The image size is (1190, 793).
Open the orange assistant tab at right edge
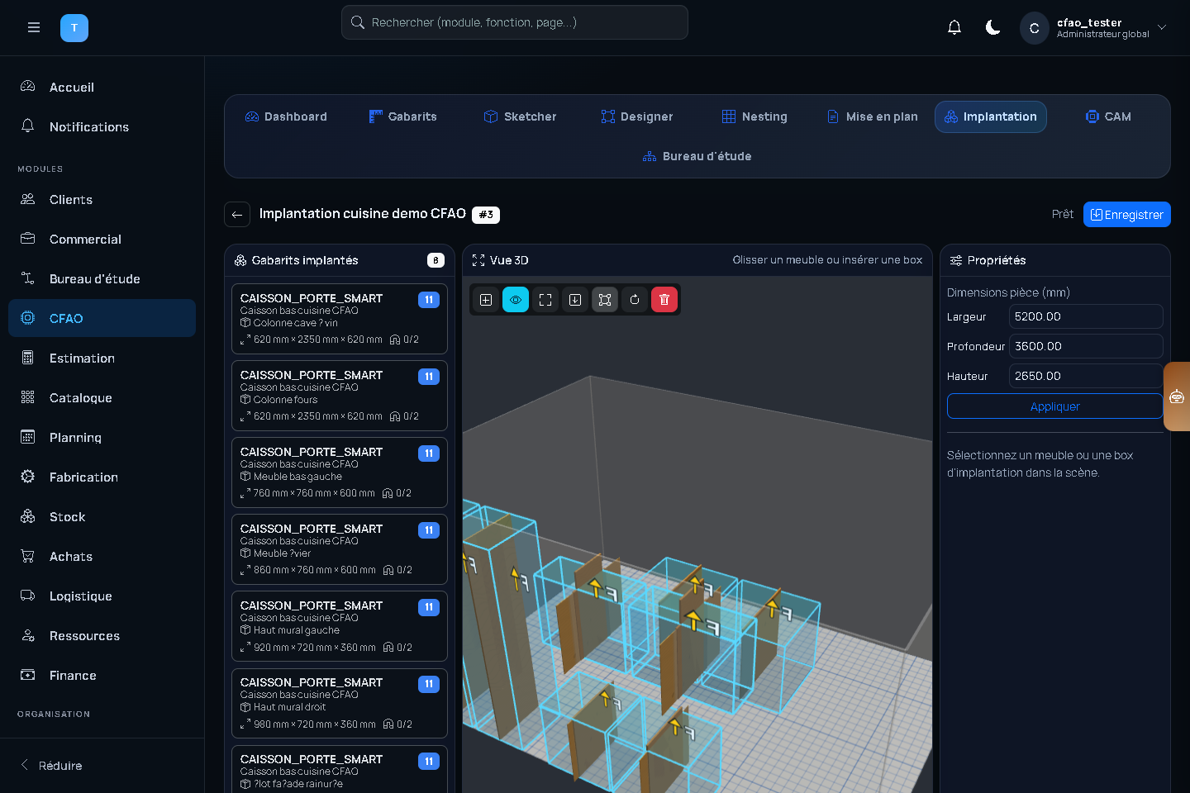1177,396
